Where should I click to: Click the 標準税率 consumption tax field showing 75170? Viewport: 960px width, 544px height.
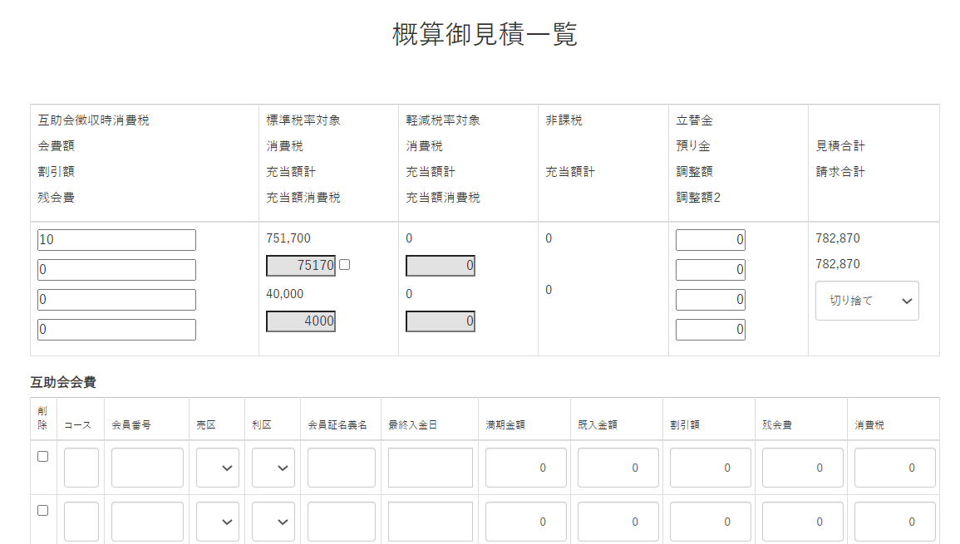(301, 266)
